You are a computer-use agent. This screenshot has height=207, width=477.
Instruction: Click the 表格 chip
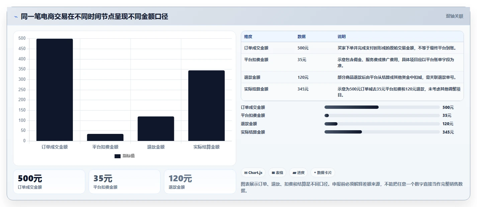[278, 173]
